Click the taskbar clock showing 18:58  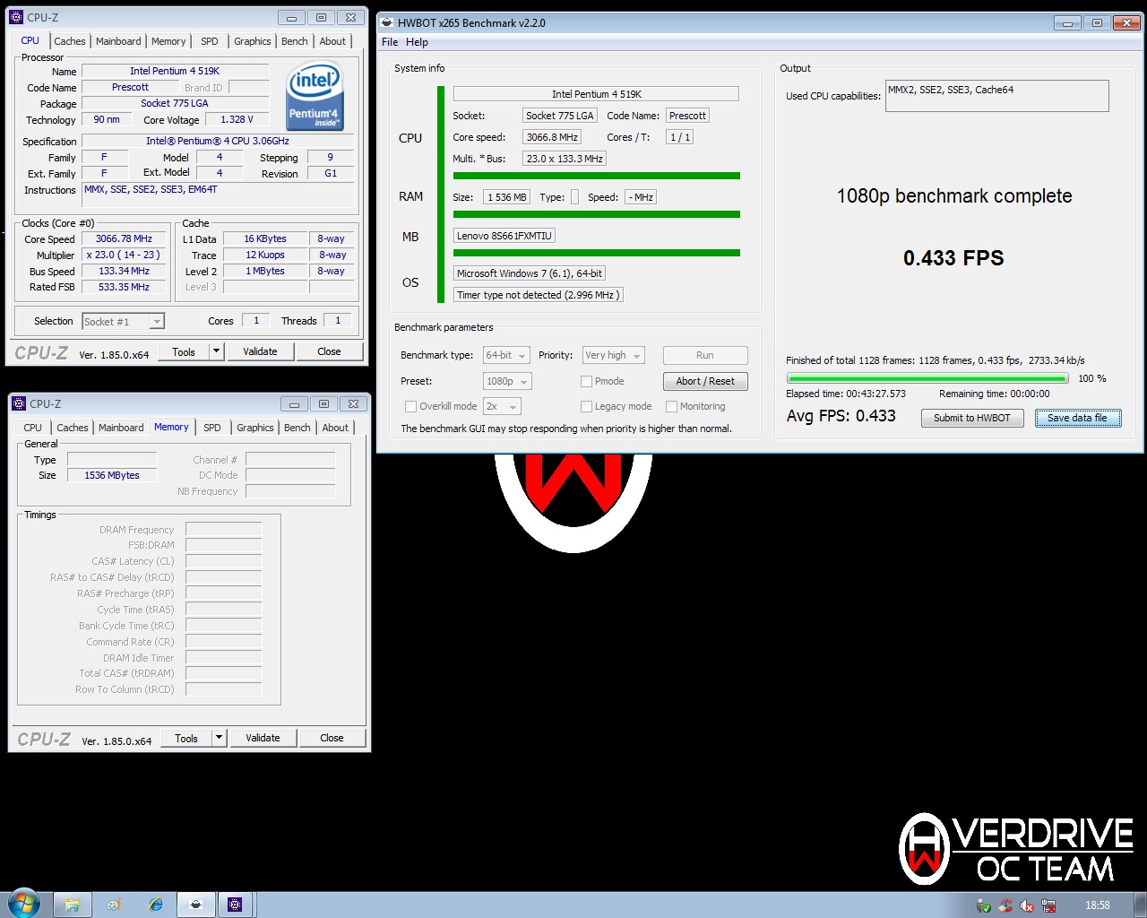[x=1097, y=905]
